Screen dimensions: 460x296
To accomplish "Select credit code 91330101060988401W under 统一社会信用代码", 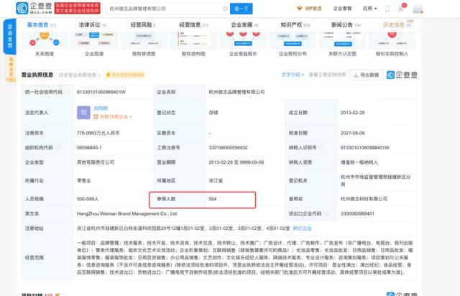I will 101,92.
